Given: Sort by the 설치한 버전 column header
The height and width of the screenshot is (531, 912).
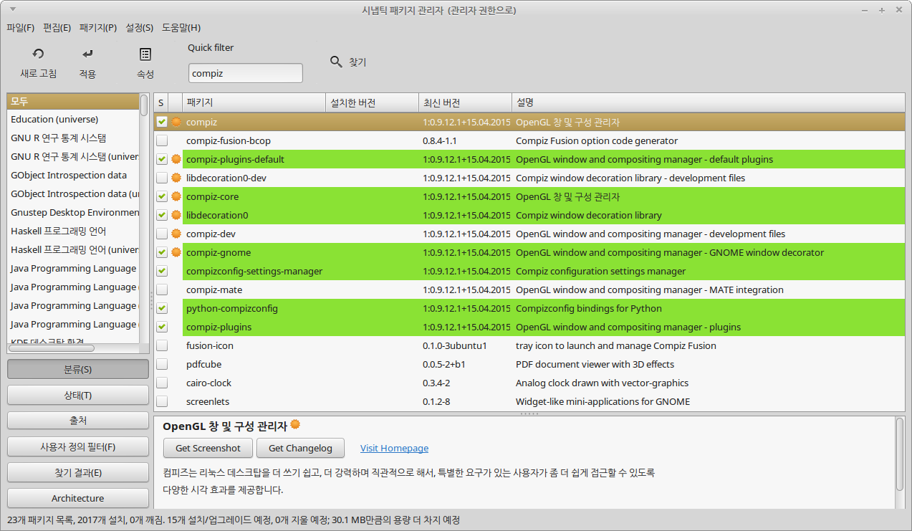Looking at the screenshot, I should tap(372, 103).
